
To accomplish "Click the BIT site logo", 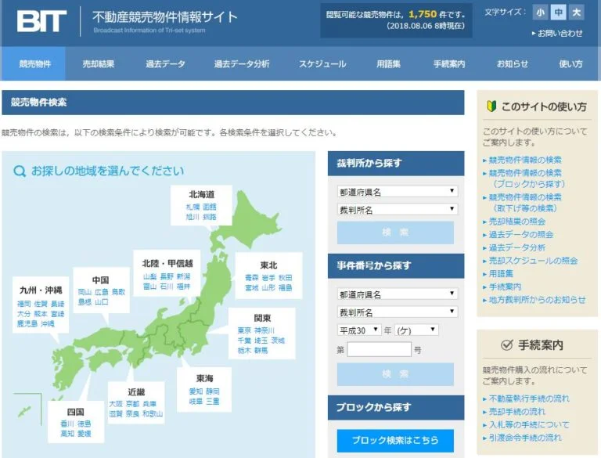I will [41, 20].
